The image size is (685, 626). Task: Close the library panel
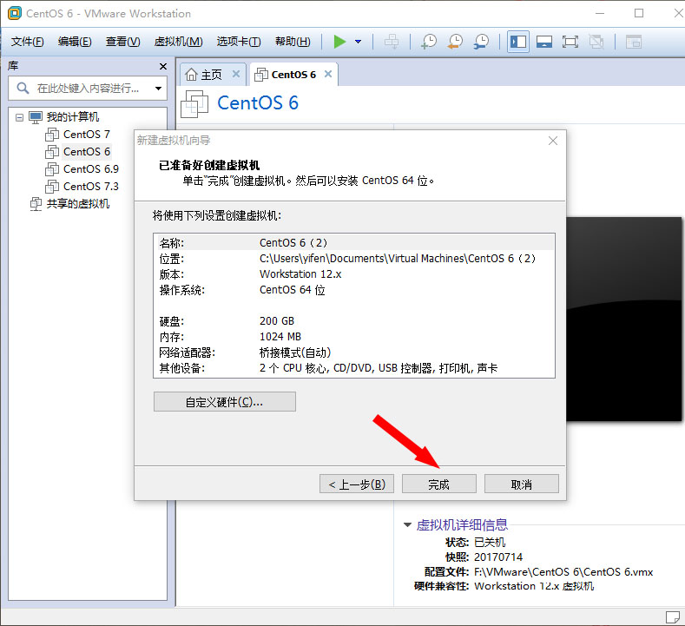(x=162, y=66)
